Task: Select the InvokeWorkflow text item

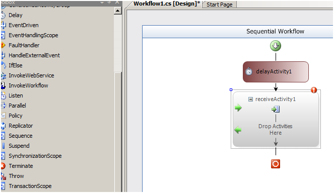Action: (28, 85)
